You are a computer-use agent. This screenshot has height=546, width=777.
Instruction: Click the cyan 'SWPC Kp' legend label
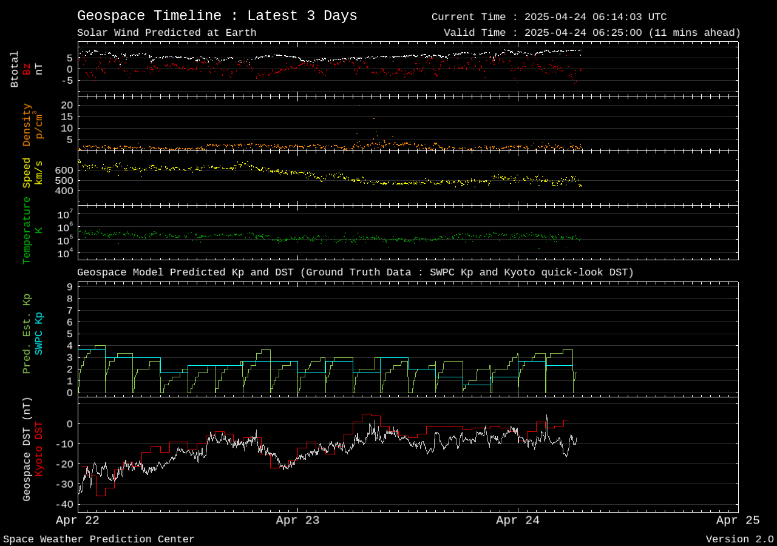[x=39, y=334]
